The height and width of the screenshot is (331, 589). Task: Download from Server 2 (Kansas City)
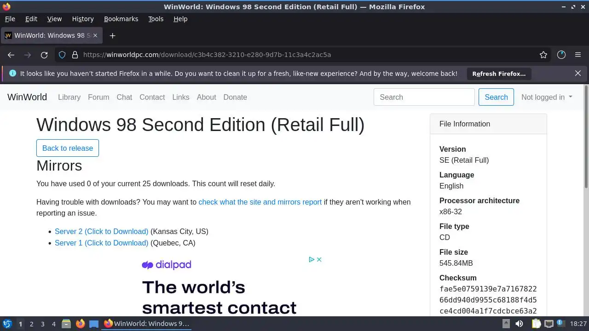click(101, 231)
